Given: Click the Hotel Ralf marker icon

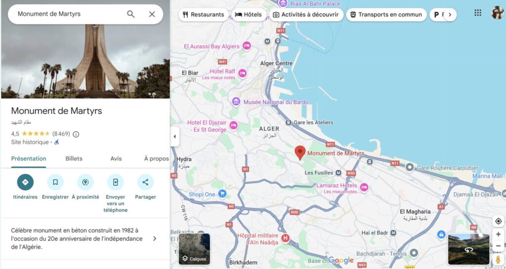Looking at the screenshot, I should point(242,74).
